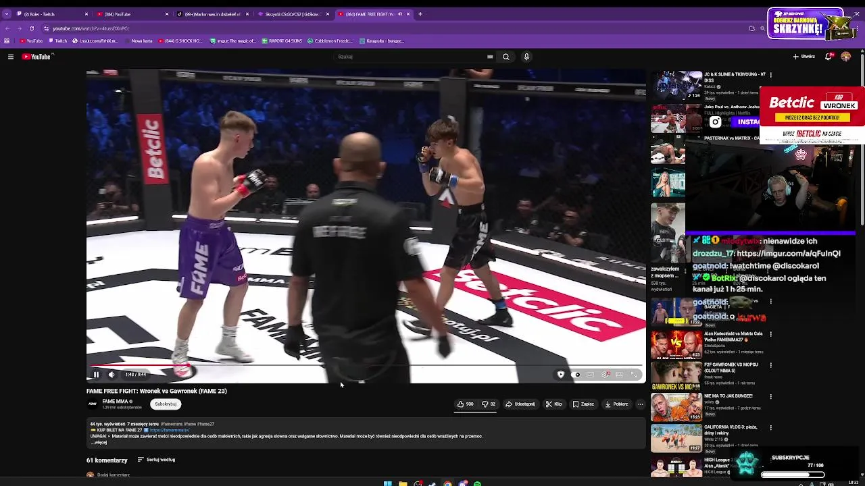Image resolution: width=865 pixels, height=486 pixels.
Task: Open the account avatar menu
Action: tap(845, 57)
